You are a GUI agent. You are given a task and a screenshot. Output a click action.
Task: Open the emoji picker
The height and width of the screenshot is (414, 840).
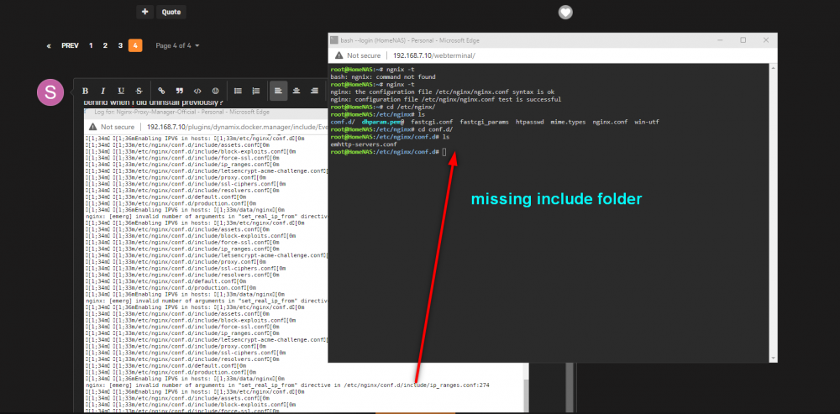click(x=215, y=91)
